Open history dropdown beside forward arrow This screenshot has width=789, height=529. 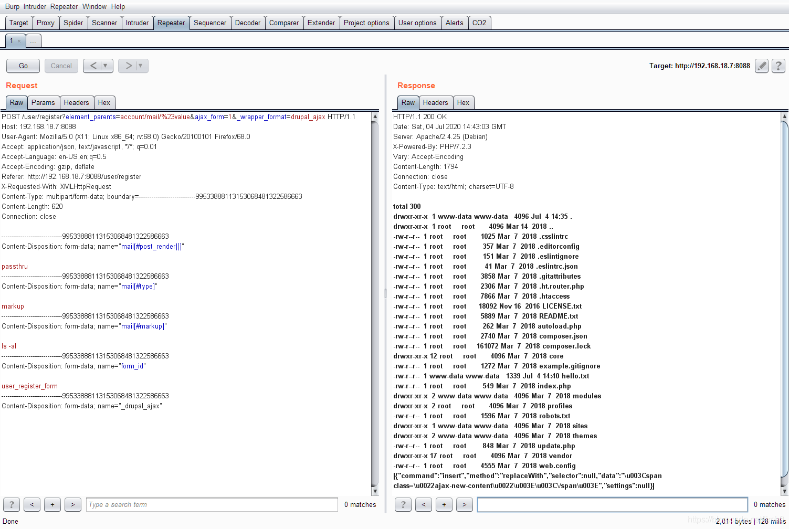click(141, 66)
